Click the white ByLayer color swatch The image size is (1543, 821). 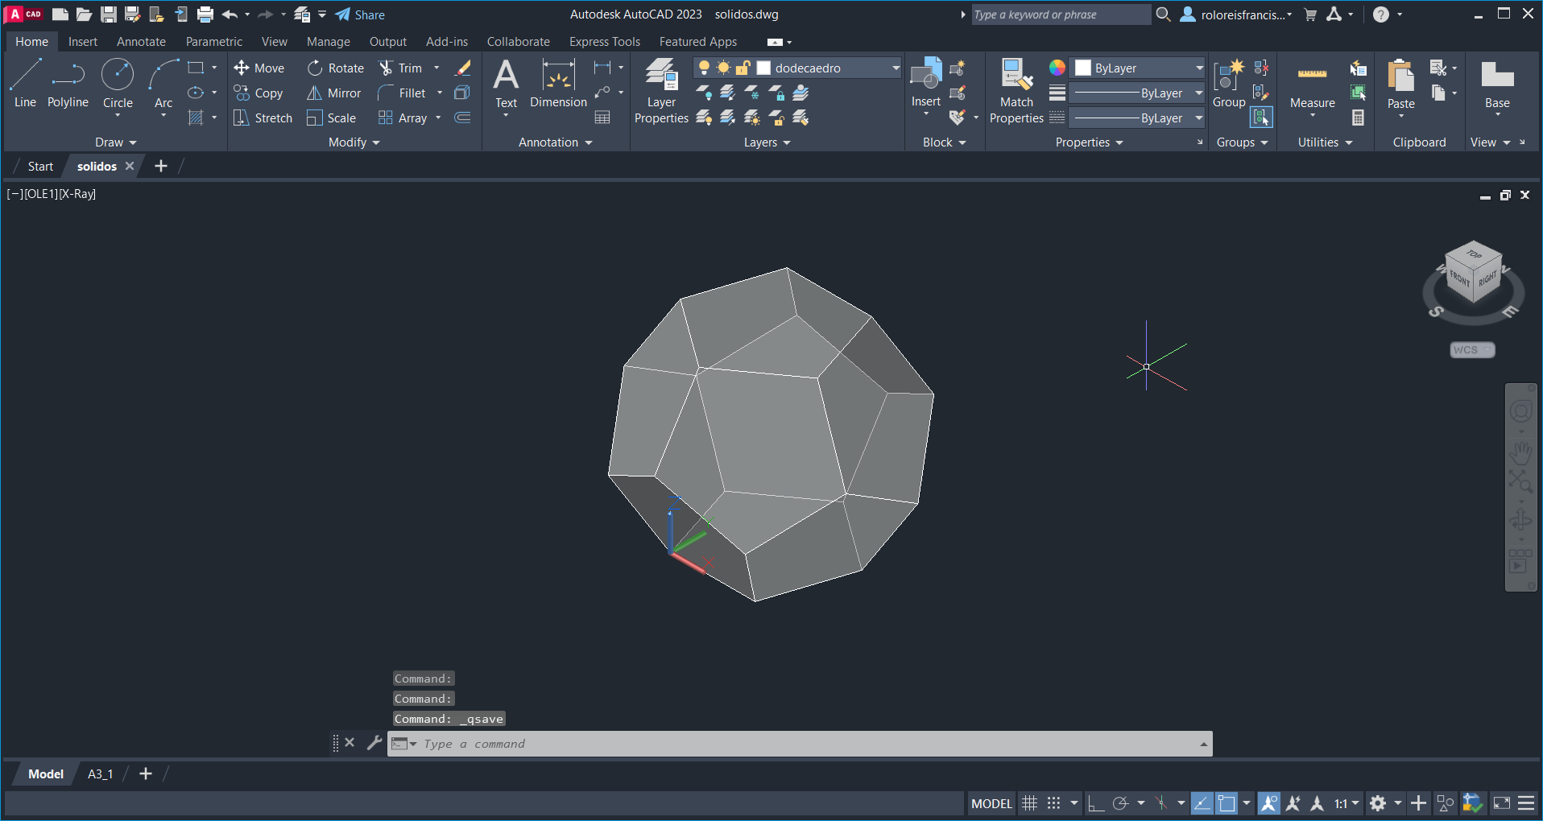(1083, 68)
